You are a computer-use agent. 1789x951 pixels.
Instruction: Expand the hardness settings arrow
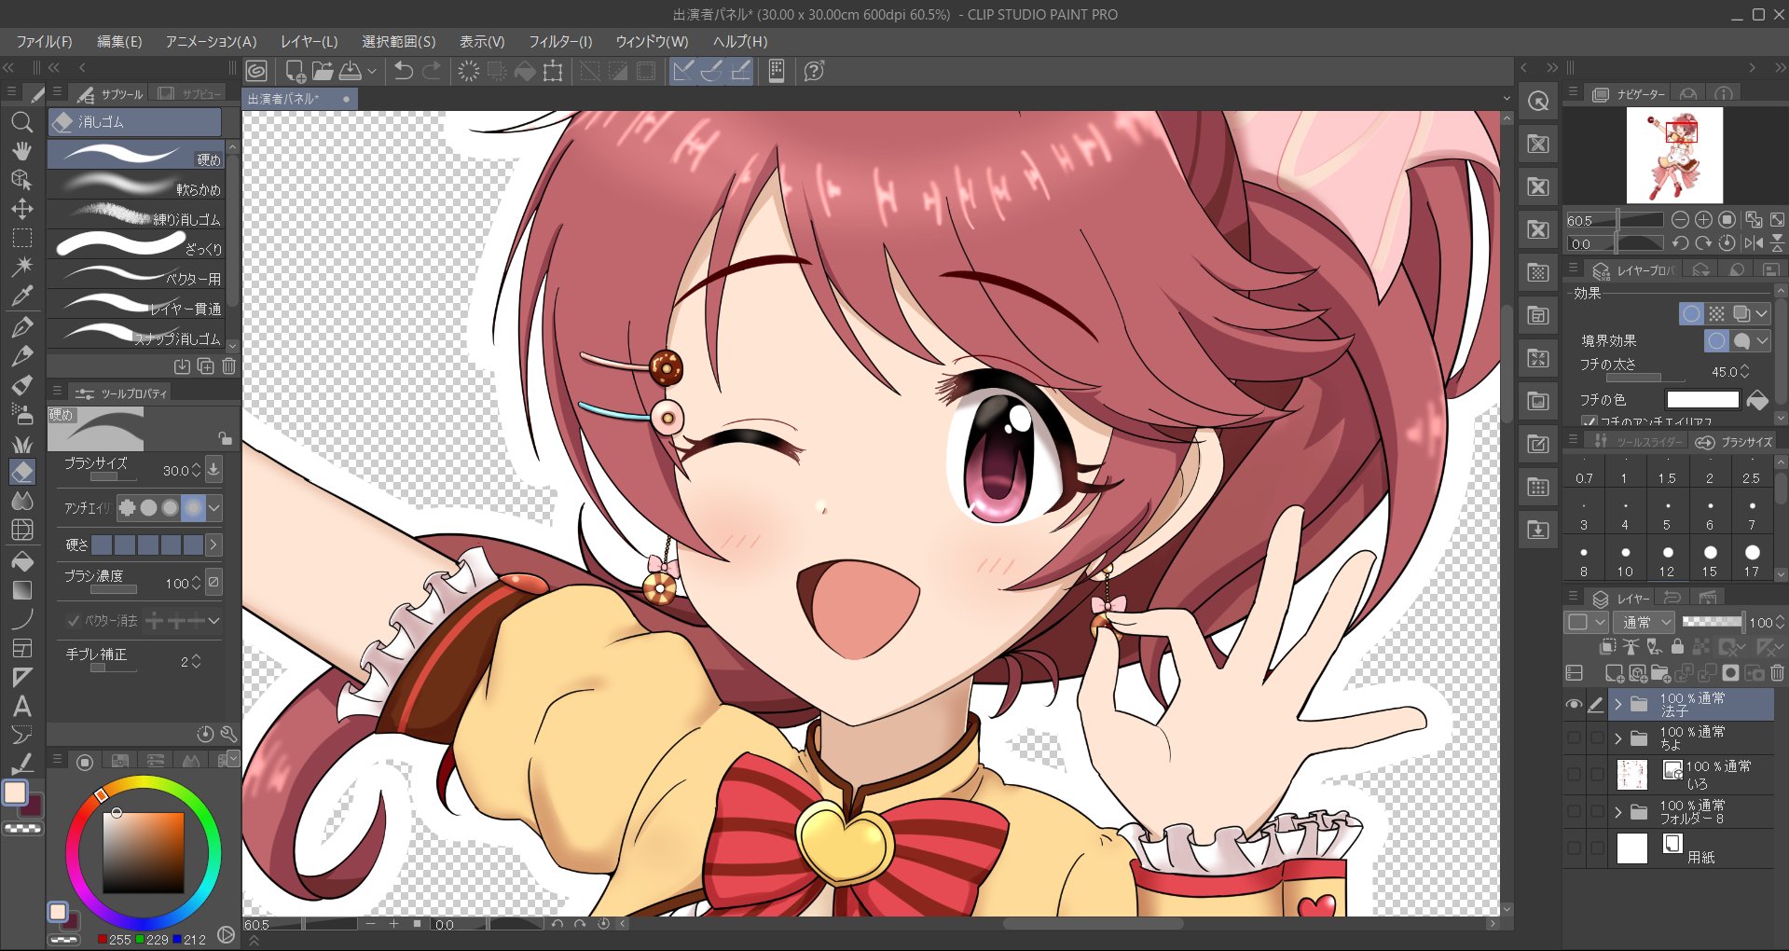tap(213, 544)
